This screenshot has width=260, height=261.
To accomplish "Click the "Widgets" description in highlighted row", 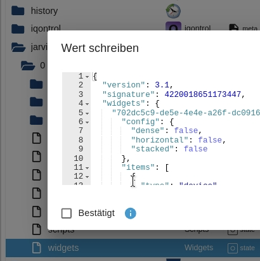I will [x=198, y=248].
